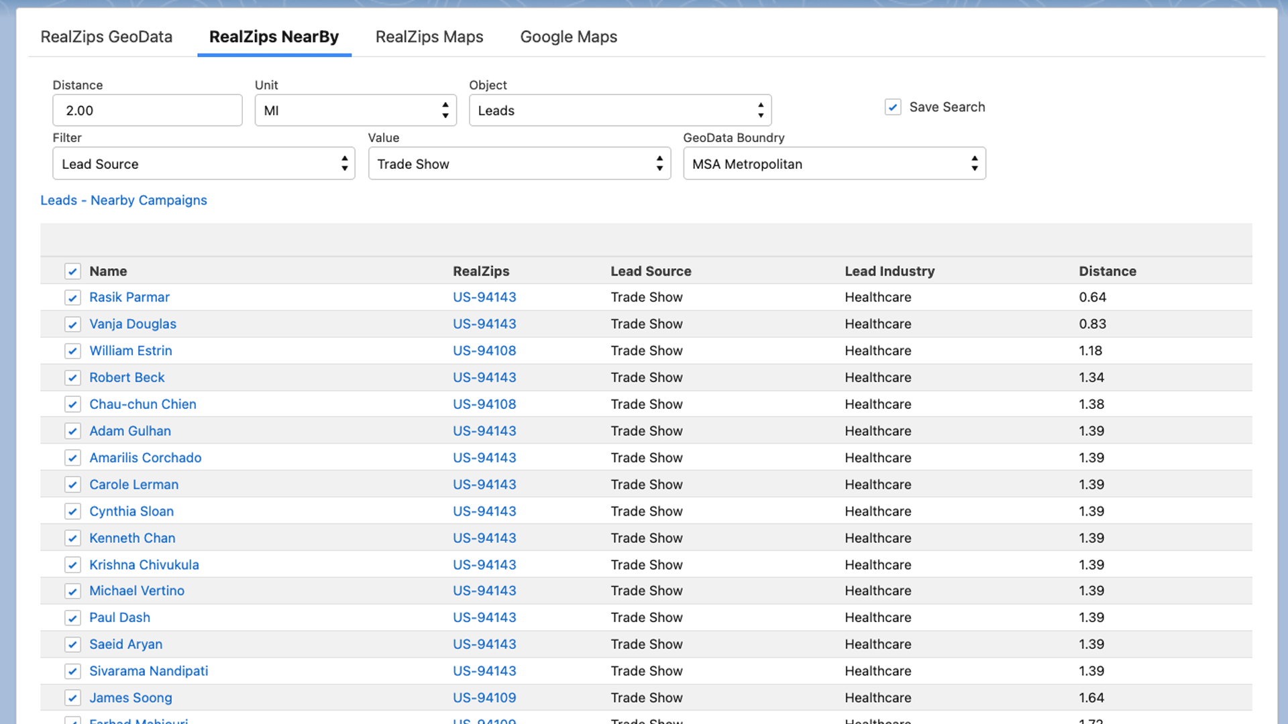Open US-94143 RealZips link for Rasik Parmar
The width and height of the screenshot is (1288, 724).
pyautogui.click(x=484, y=297)
